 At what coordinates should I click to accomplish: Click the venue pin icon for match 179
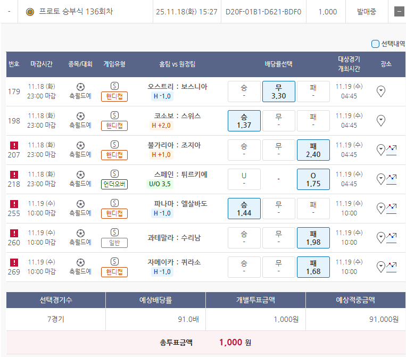[x=381, y=92]
